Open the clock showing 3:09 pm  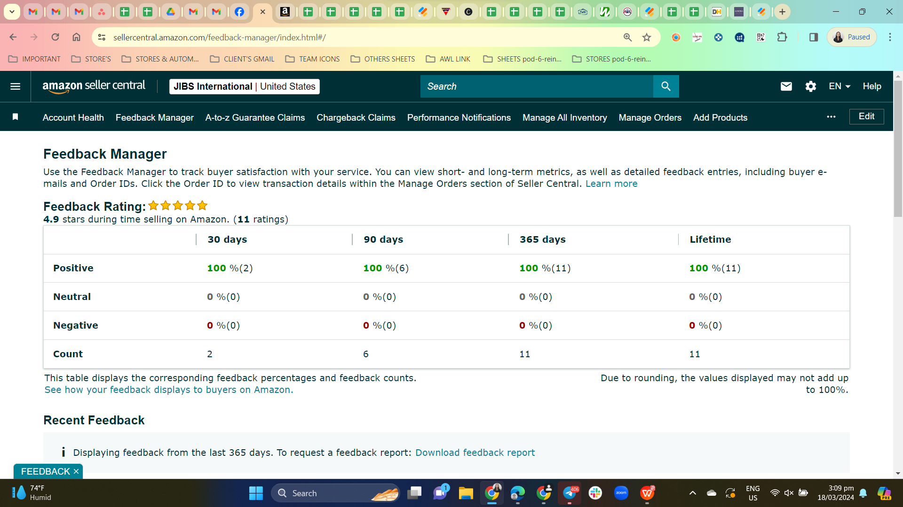click(835, 493)
